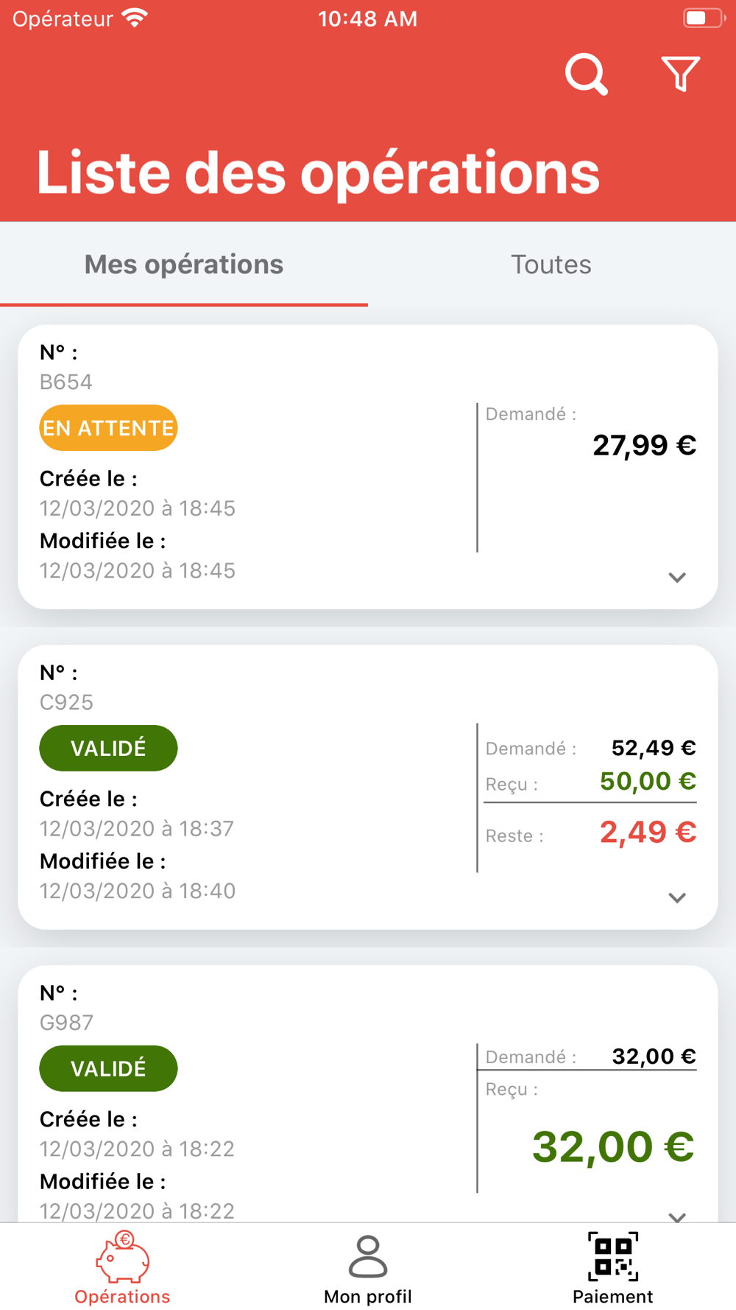Open operation number C925

pyautogui.click(x=66, y=702)
